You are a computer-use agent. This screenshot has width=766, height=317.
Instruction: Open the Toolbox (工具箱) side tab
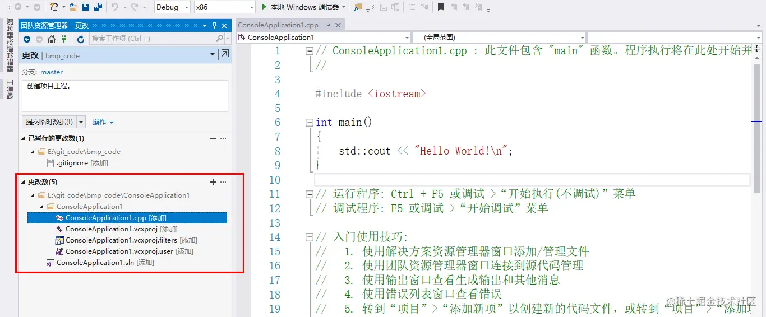(x=10, y=90)
